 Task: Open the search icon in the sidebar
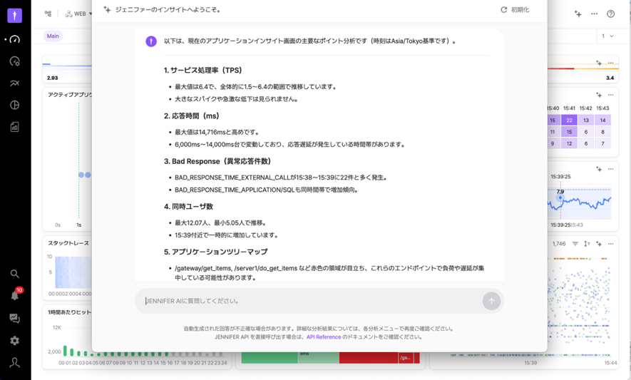click(x=14, y=274)
